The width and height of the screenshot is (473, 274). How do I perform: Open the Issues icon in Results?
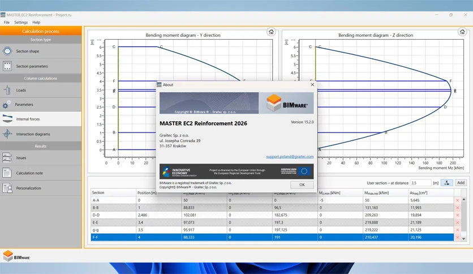point(7,157)
